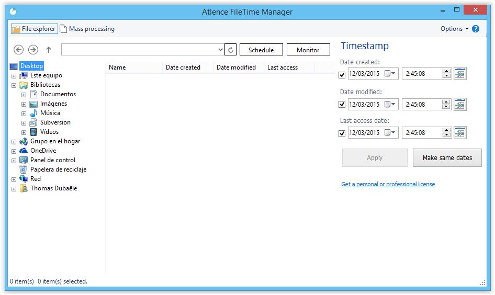The height and width of the screenshot is (295, 495).
Task: Copy Date modified value using arrow icon
Action: pyautogui.click(x=460, y=105)
